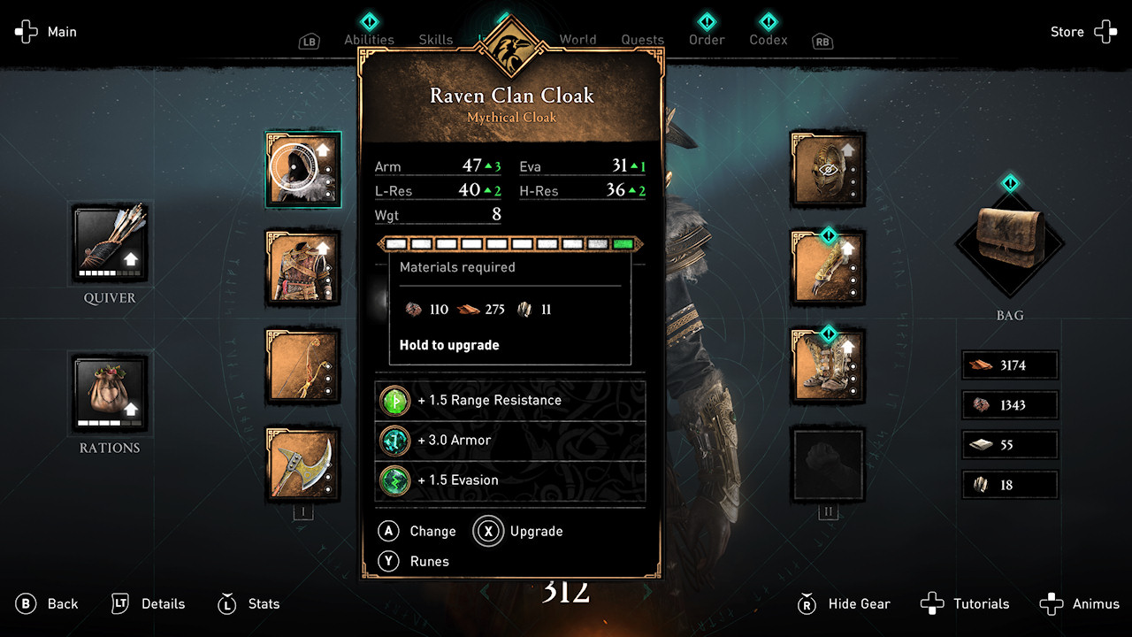Toggle Hide Gear option
The width and height of the screenshot is (1132, 637).
click(x=844, y=604)
